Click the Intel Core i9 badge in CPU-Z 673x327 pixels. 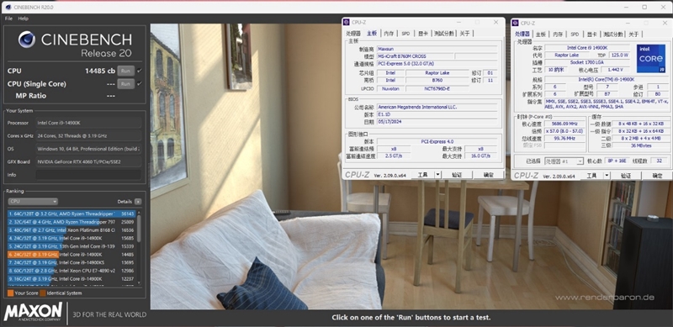coord(650,58)
